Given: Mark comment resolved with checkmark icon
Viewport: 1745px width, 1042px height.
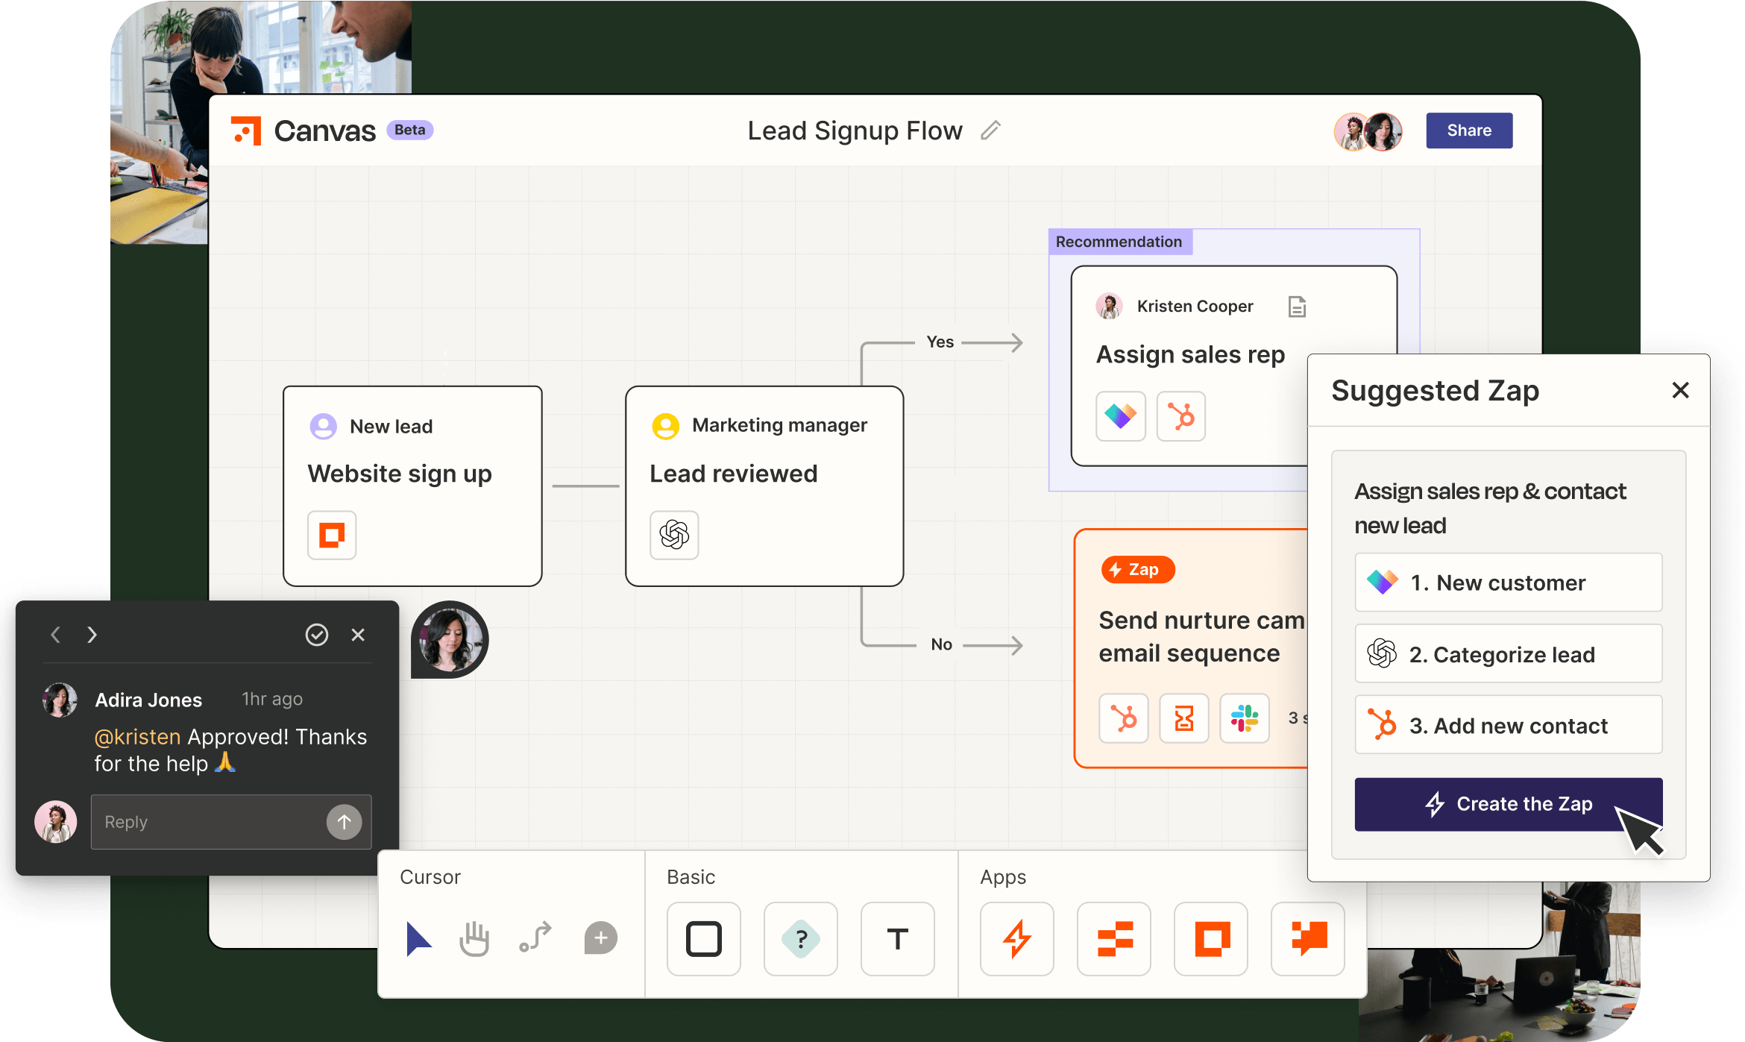Looking at the screenshot, I should coord(317,635).
